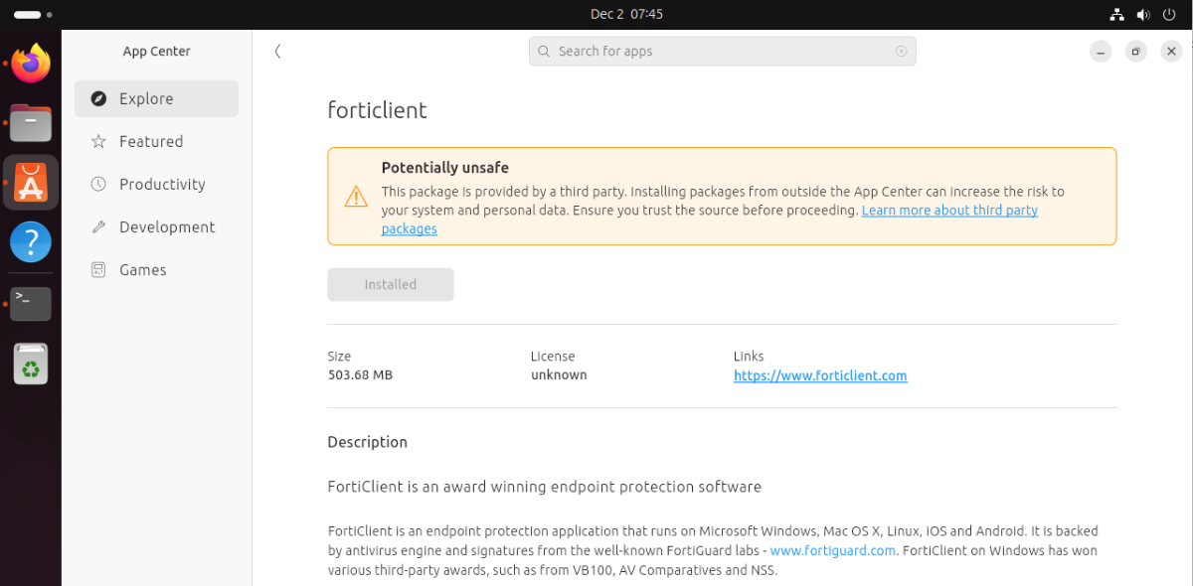Click the App Center dock icon
1193x586 pixels.
[31, 183]
